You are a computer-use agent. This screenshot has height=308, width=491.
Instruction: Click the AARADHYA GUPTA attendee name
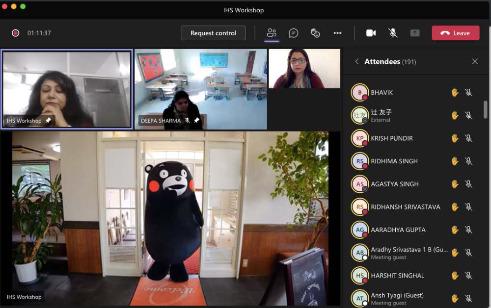point(398,230)
